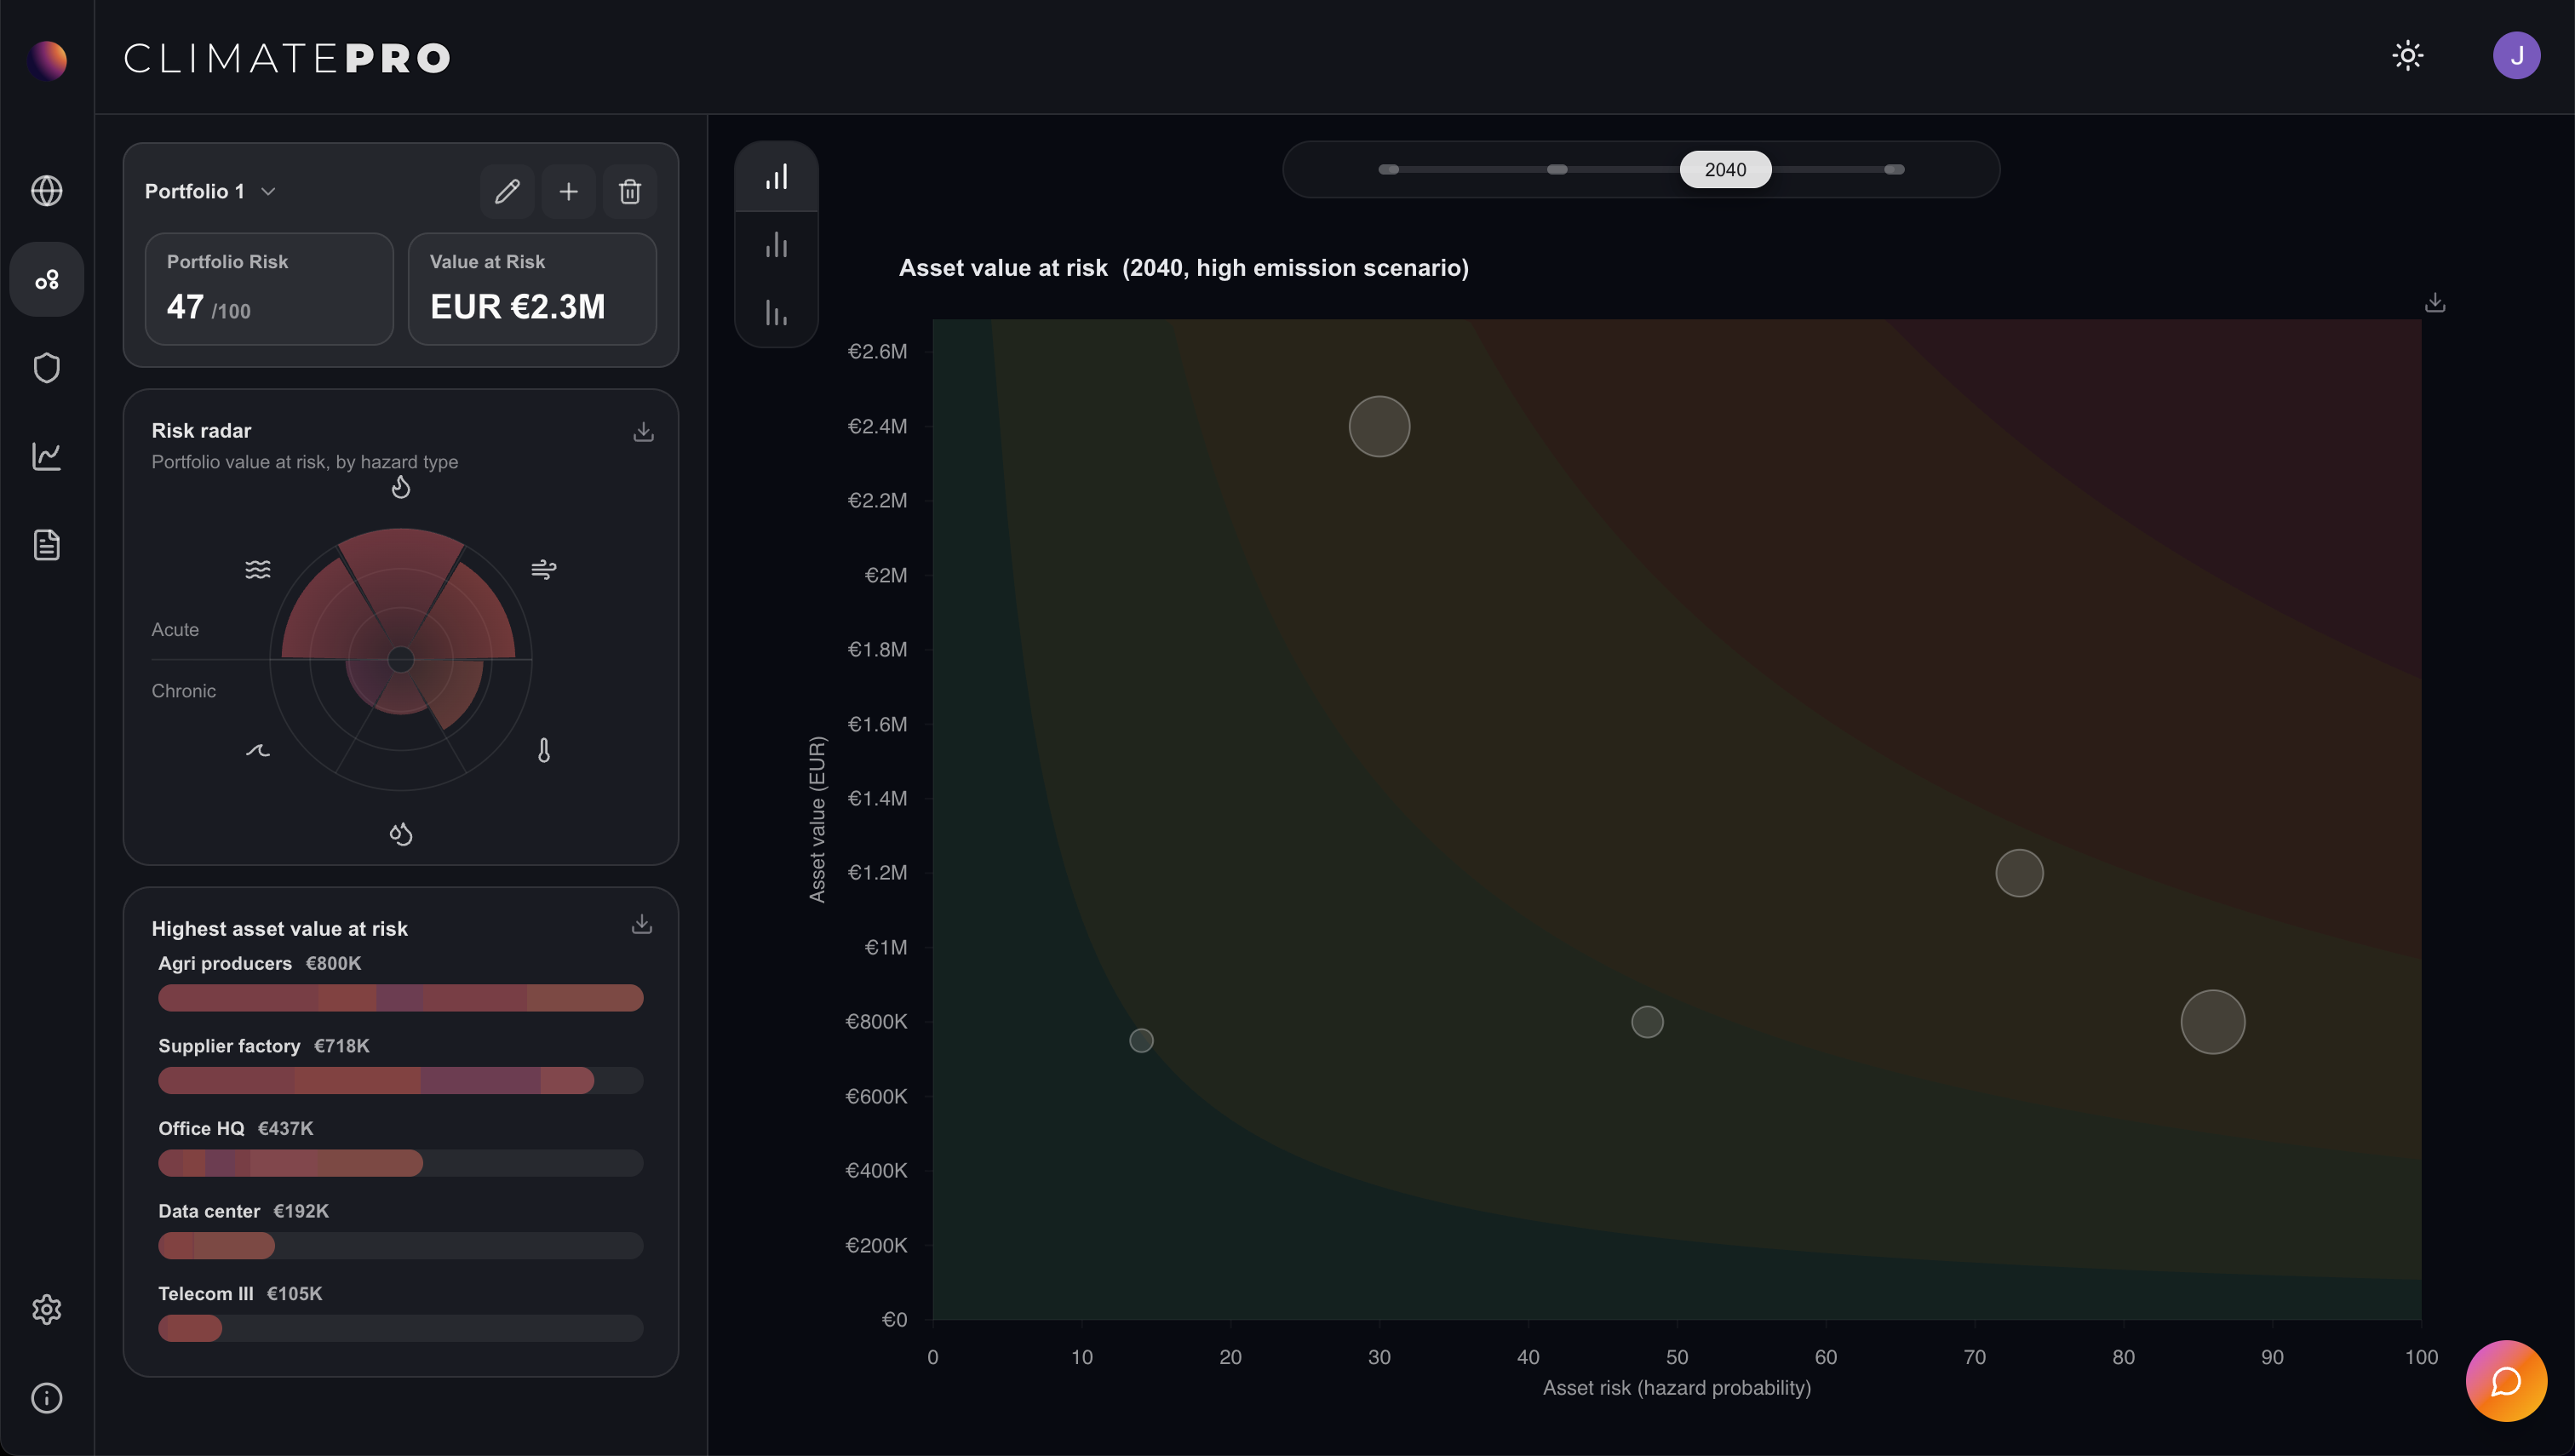2575x1456 pixels.
Task: Select the ascending bars chart view
Action: [x=776, y=177]
